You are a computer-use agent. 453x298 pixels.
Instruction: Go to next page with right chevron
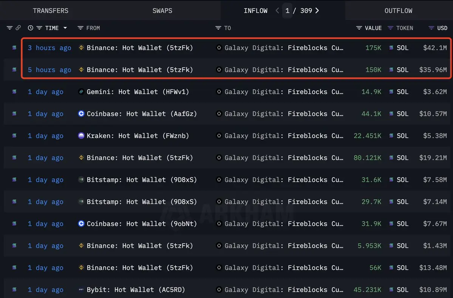click(317, 11)
